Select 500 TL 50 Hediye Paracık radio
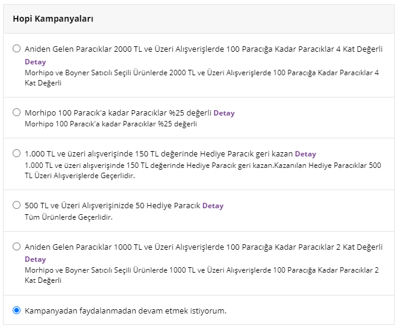Image resolution: width=400 pixels, height=334 pixels. point(17,205)
